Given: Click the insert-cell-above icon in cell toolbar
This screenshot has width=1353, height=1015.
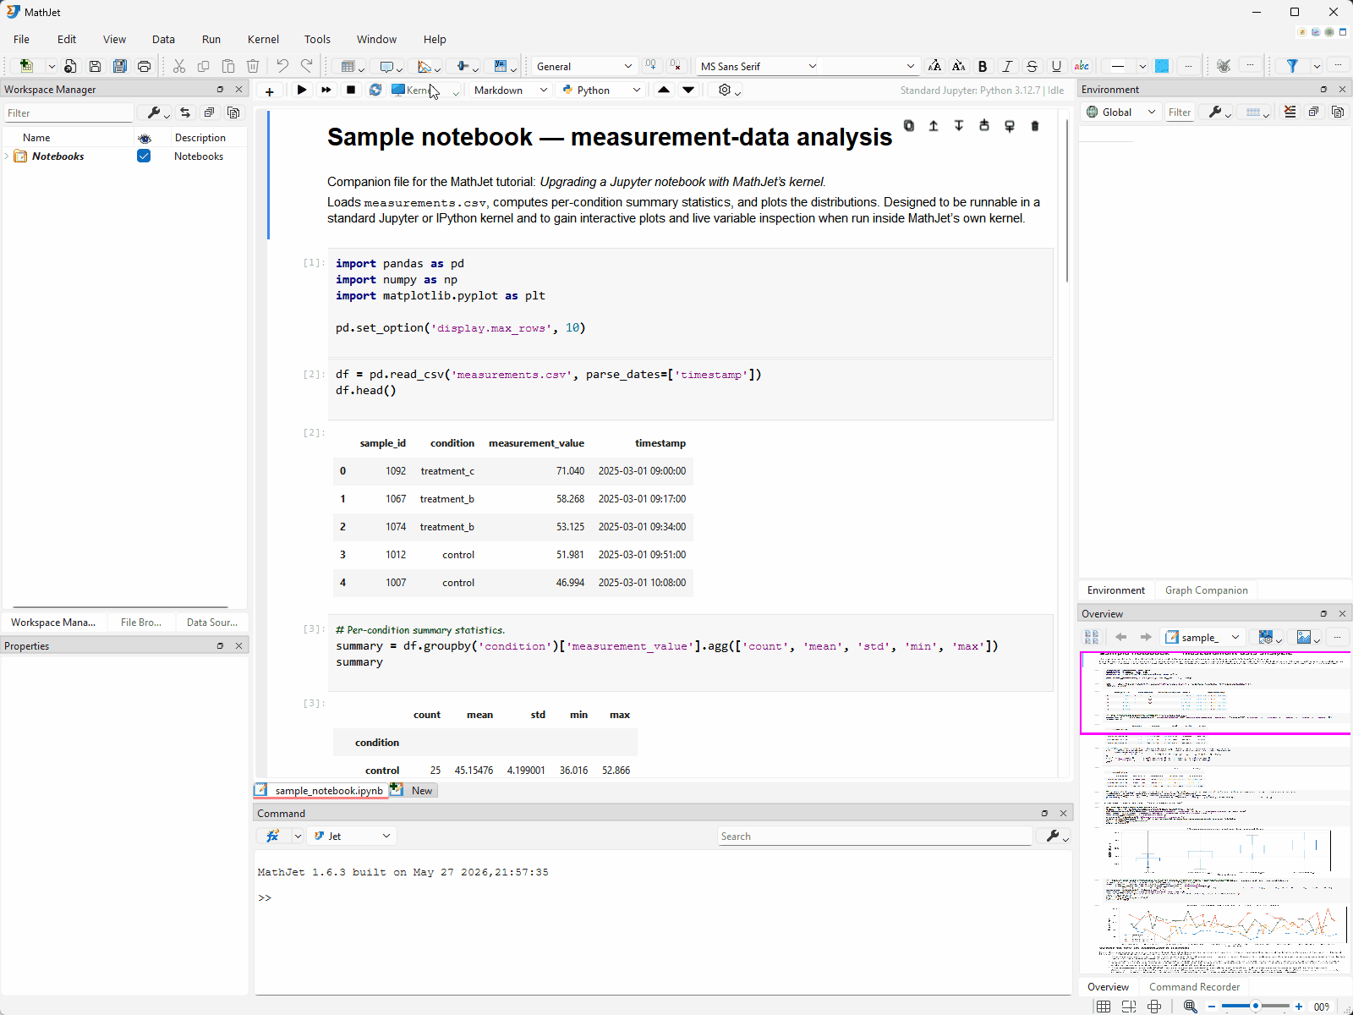Looking at the screenshot, I should (x=984, y=125).
